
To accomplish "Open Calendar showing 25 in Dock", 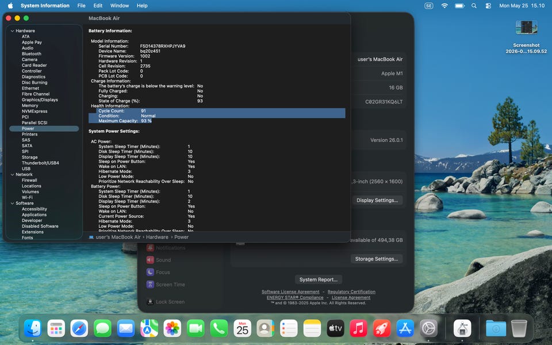I will tap(242, 328).
